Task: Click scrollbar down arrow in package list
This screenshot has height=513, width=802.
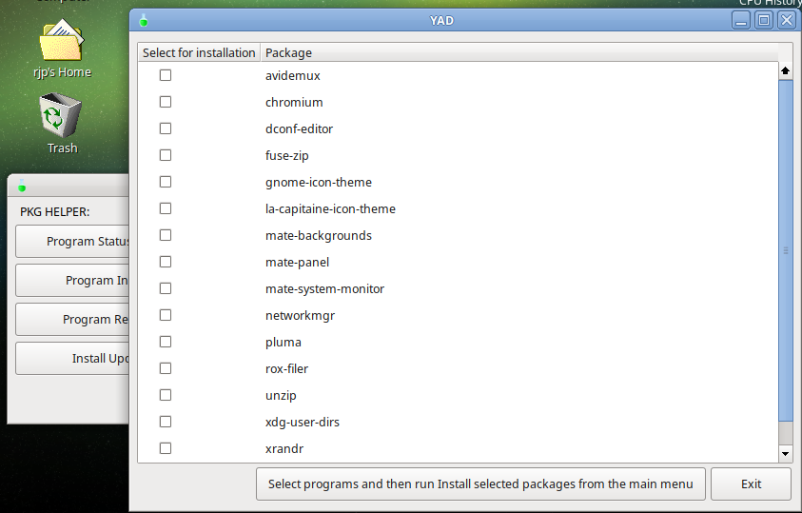Action: pyautogui.click(x=786, y=455)
